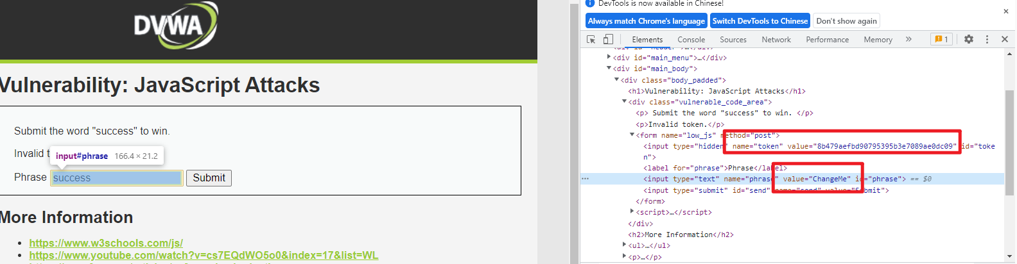Select the Invalid token paragraph node
This screenshot has width=1017, height=264.
pos(680,124)
